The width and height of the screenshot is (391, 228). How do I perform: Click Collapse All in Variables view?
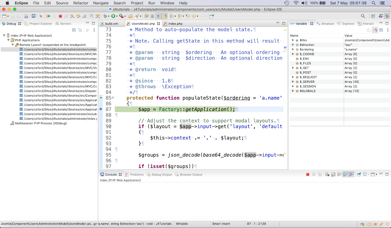[381, 30]
